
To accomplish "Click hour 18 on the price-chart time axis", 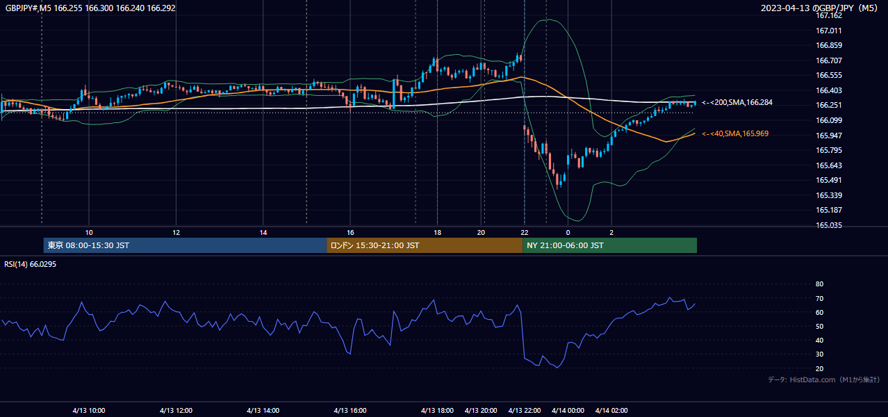I will pos(437,232).
